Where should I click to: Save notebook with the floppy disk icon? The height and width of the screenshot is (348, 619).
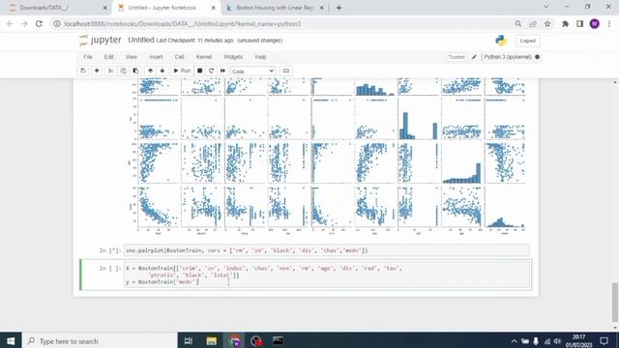tap(83, 71)
